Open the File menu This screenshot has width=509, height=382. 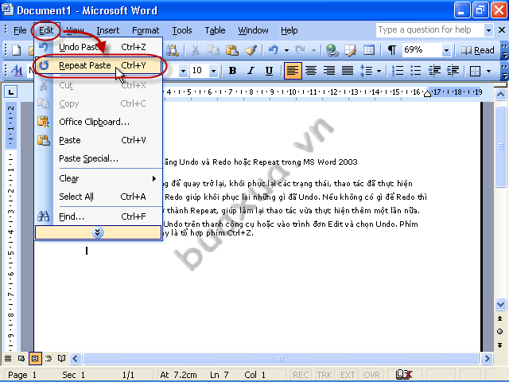point(20,30)
